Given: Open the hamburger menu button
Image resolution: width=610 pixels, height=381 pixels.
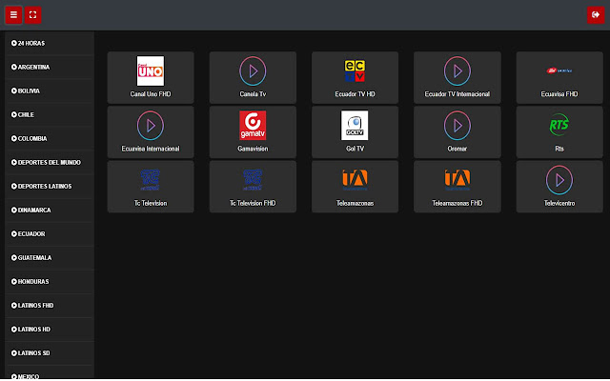Looking at the screenshot, I should (x=13, y=15).
